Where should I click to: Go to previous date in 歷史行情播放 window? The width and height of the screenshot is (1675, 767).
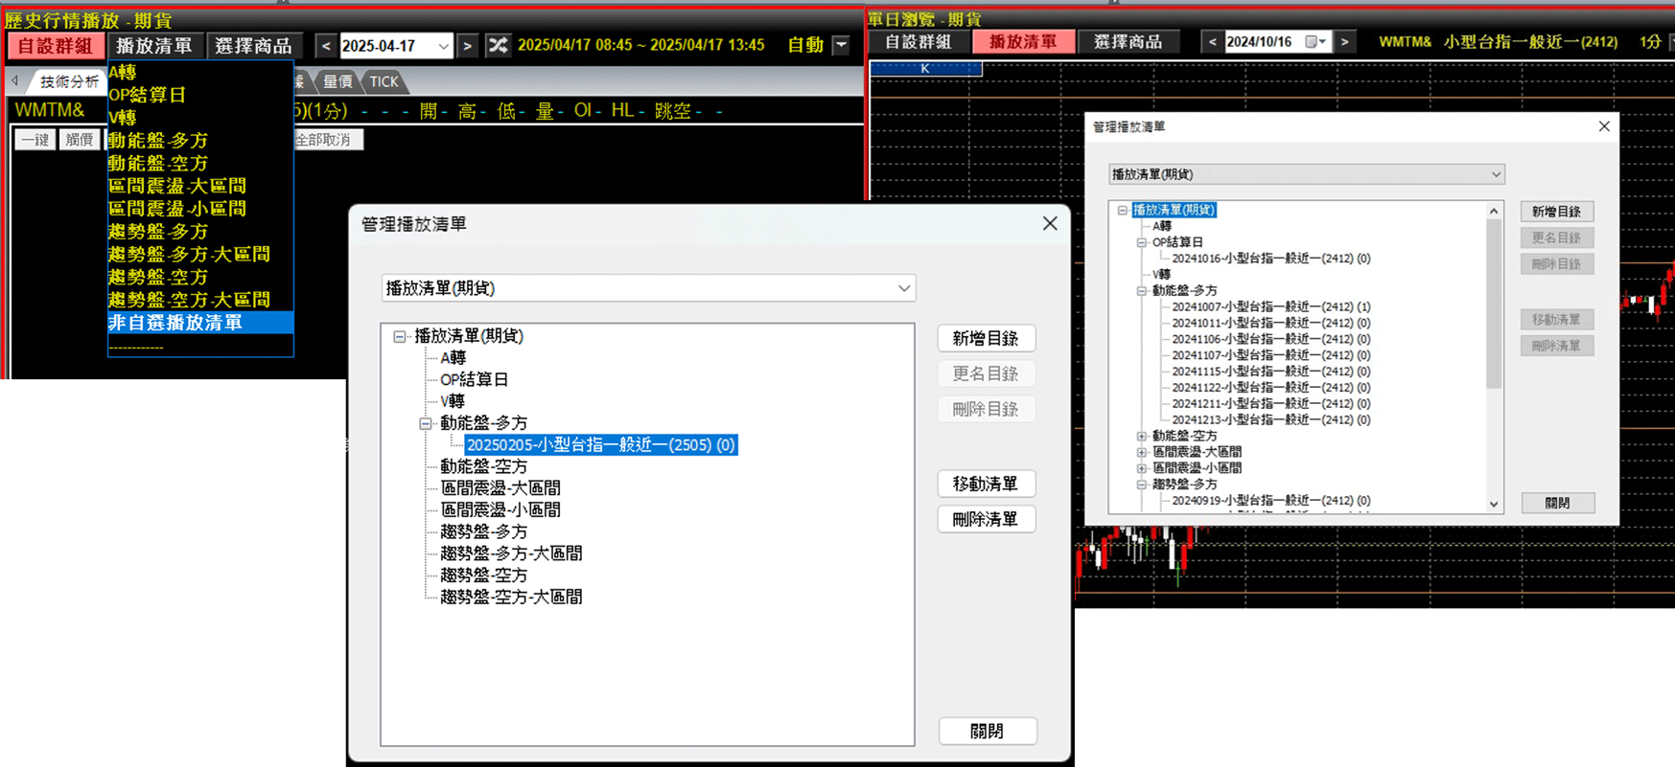pos(326,45)
